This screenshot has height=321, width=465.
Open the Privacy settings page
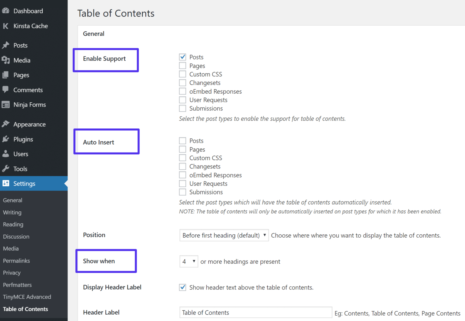pos(12,273)
